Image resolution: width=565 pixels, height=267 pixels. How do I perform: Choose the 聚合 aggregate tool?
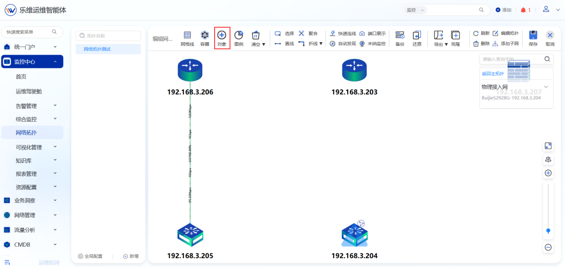coord(308,33)
